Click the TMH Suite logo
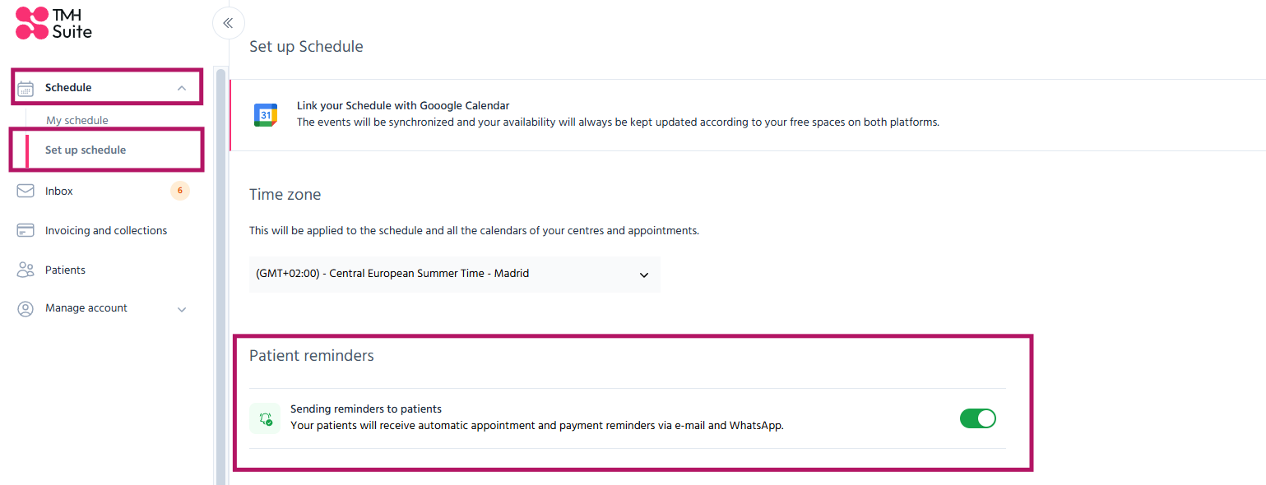 point(54,23)
